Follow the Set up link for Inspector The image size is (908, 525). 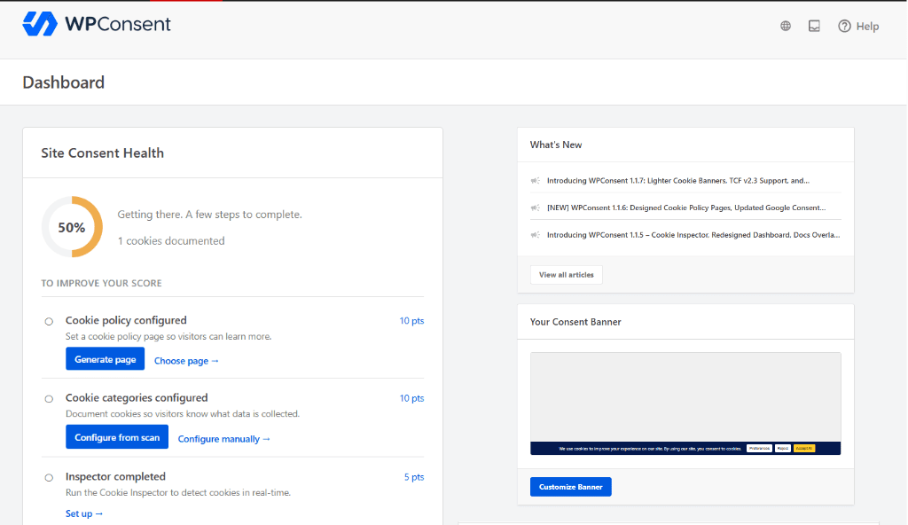click(x=84, y=513)
